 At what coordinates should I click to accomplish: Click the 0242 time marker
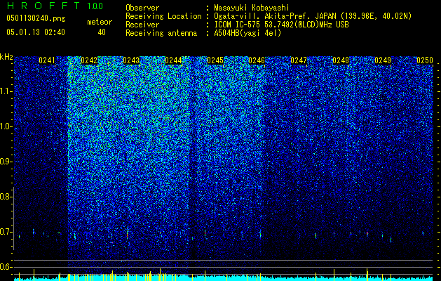point(89,60)
